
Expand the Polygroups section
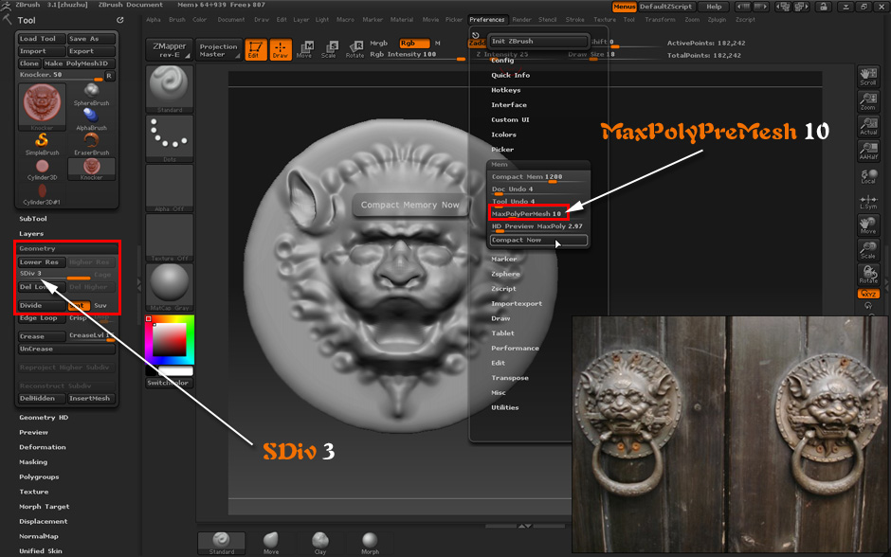(39, 476)
